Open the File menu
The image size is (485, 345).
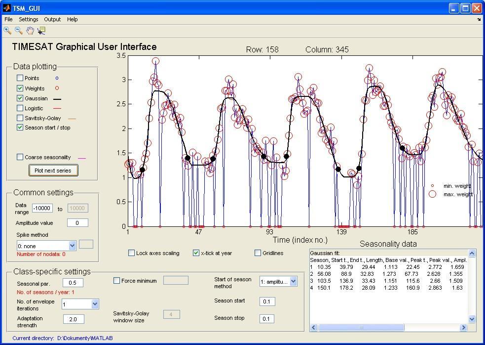point(8,19)
